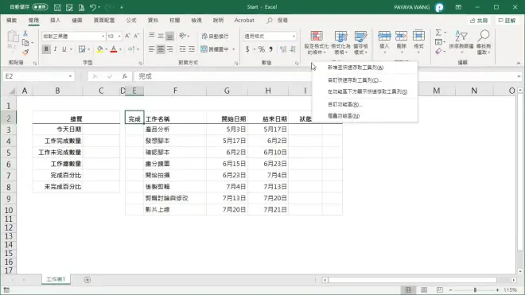The height and width of the screenshot is (295, 525).
Task: Select Add to Quick Access Toolbar menu entry
Action: [356, 68]
